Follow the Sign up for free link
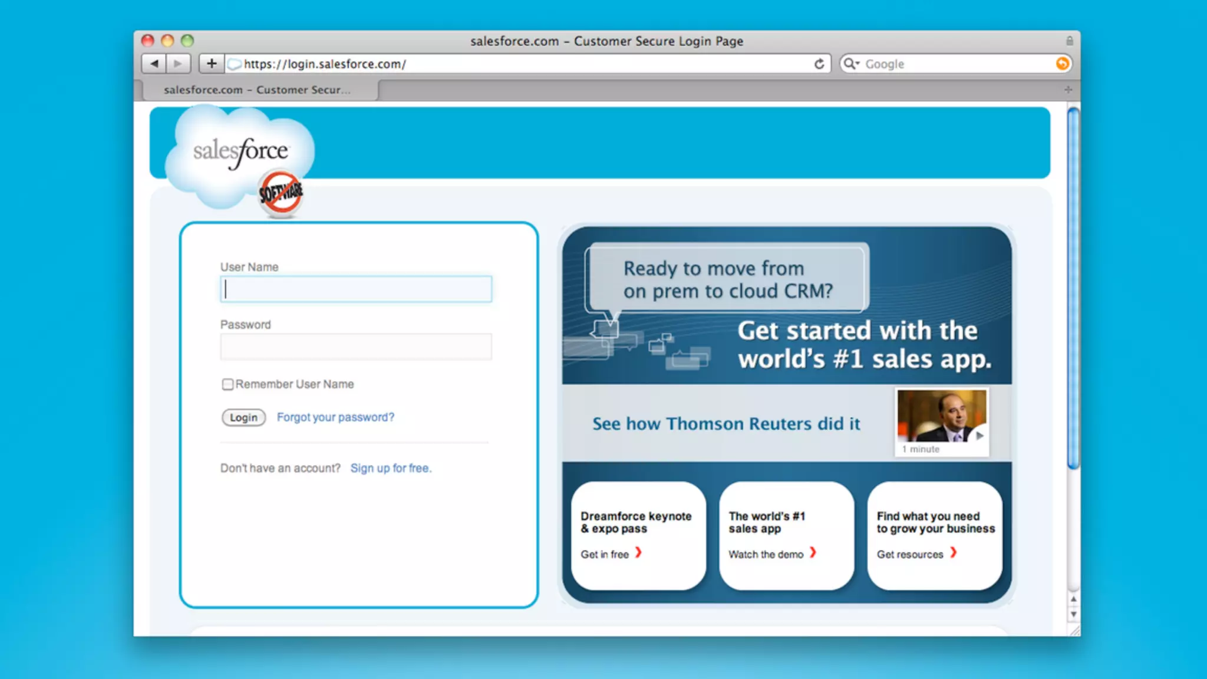This screenshot has height=679, width=1207. (391, 468)
